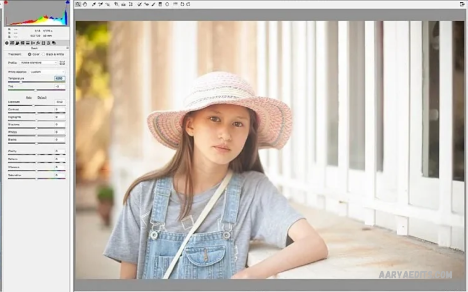Select the Radial Filter tool
Screen dimensions: 468x292
coord(167,4)
